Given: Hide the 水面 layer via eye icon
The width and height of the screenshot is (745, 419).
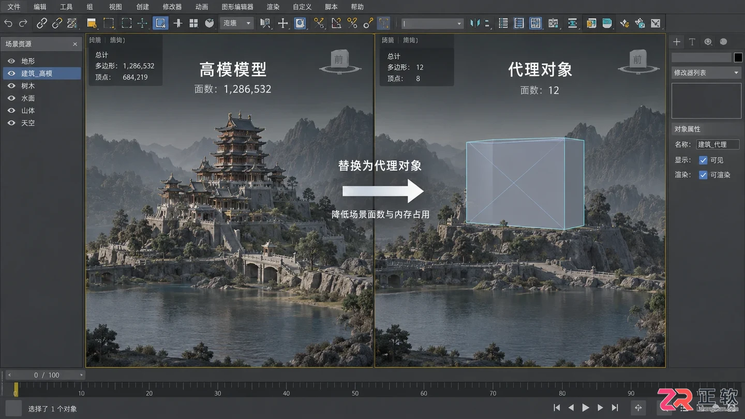Looking at the screenshot, I should point(11,98).
